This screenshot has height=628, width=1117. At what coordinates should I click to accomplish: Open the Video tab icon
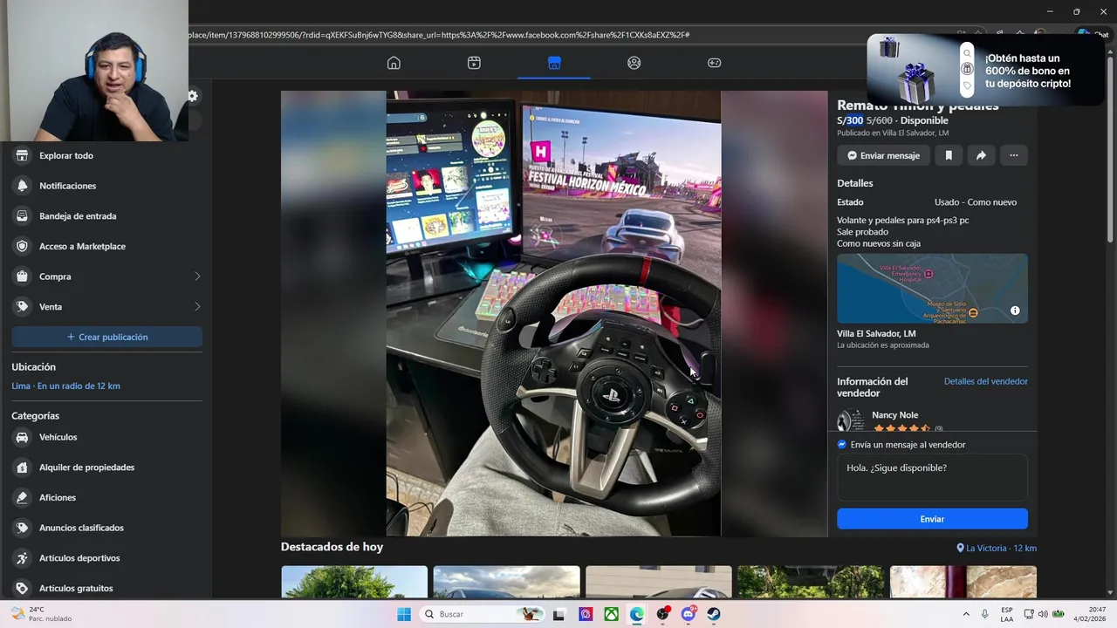click(x=474, y=63)
